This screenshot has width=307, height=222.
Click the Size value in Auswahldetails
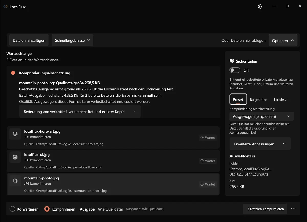(237, 187)
